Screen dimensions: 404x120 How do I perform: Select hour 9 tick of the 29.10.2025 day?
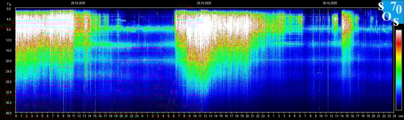(x=189, y=116)
